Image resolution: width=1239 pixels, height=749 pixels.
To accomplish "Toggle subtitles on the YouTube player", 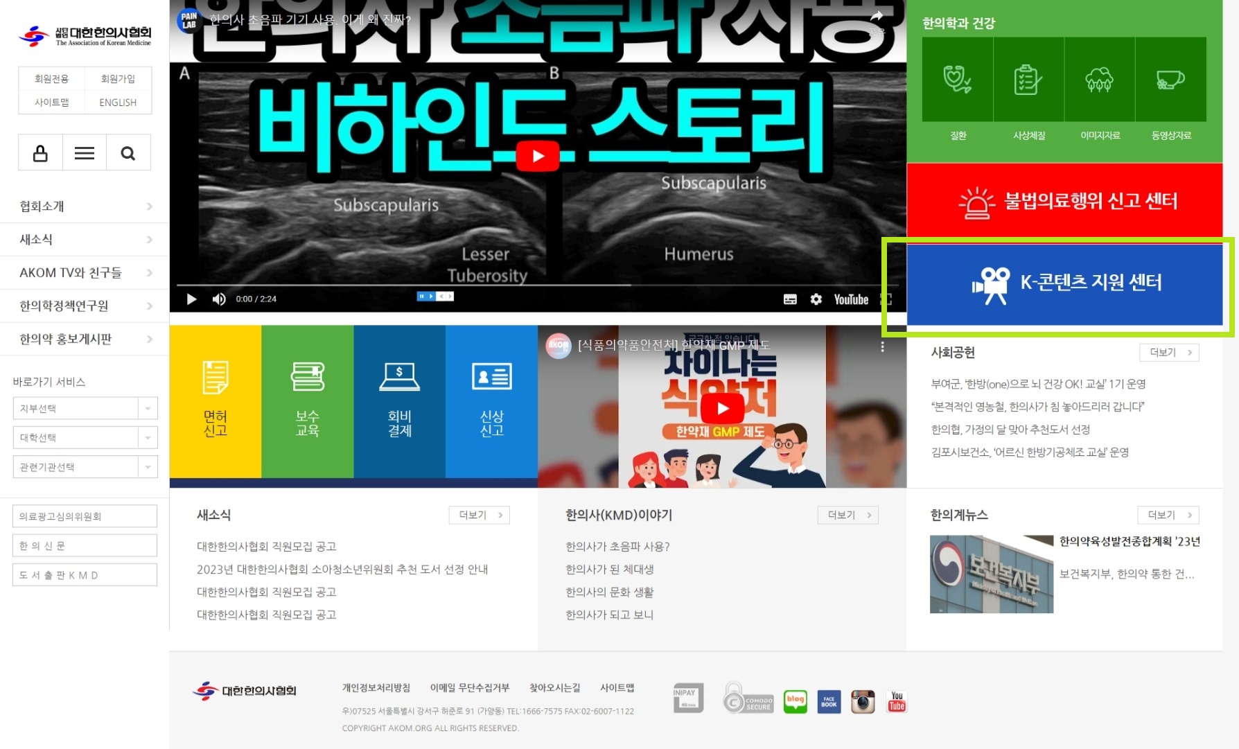I will point(790,299).
